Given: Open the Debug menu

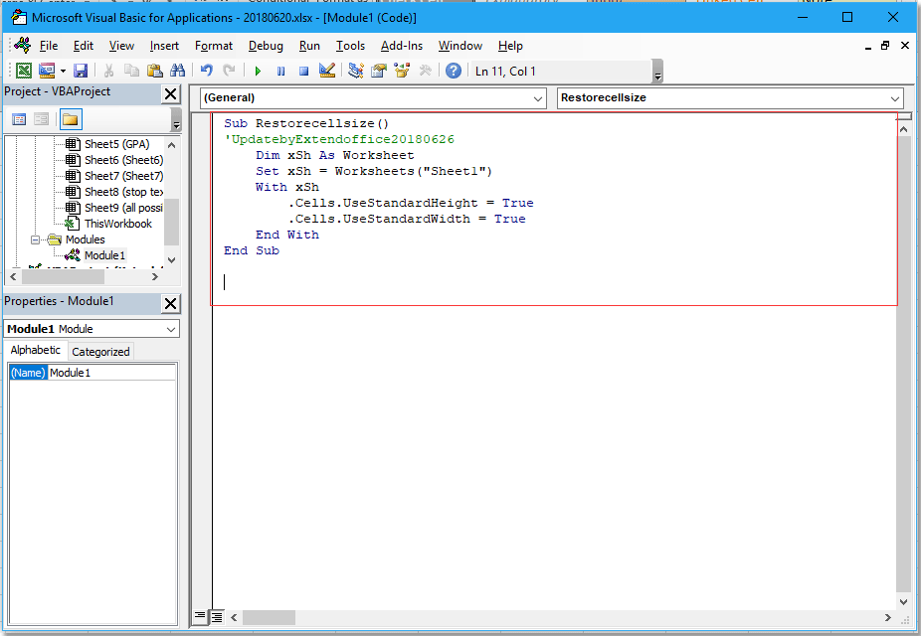Looking at the screenshot, I should pyautogui.click(x=266, y=46).
